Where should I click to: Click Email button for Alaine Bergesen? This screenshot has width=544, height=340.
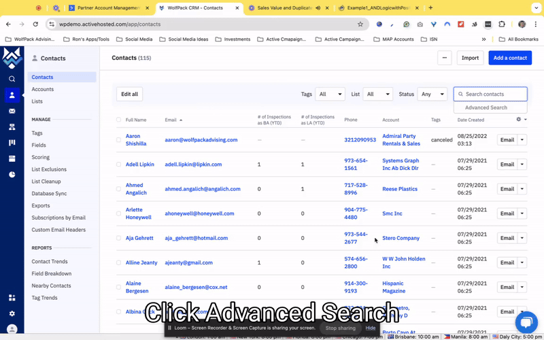507,287
